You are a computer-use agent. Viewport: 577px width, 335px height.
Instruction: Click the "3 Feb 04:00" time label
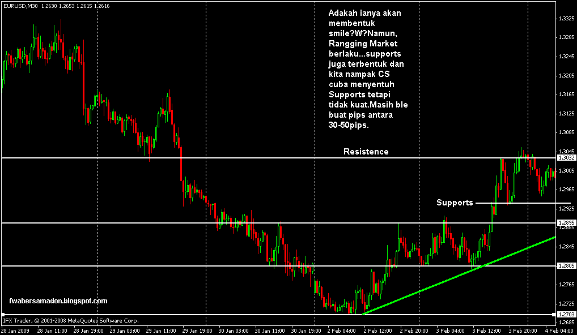point(452,330)
